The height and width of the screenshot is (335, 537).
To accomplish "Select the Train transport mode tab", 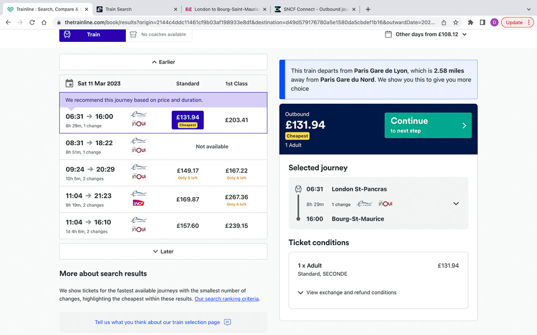I will [92, 35].
